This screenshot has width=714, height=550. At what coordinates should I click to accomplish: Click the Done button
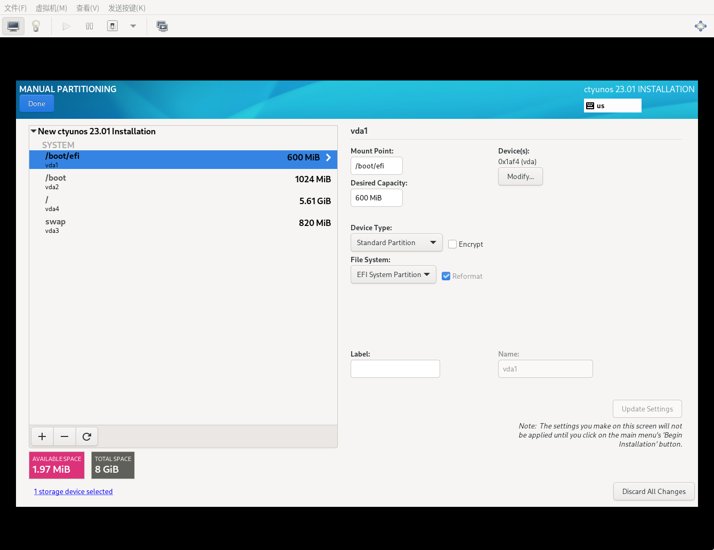pos(37,104)
